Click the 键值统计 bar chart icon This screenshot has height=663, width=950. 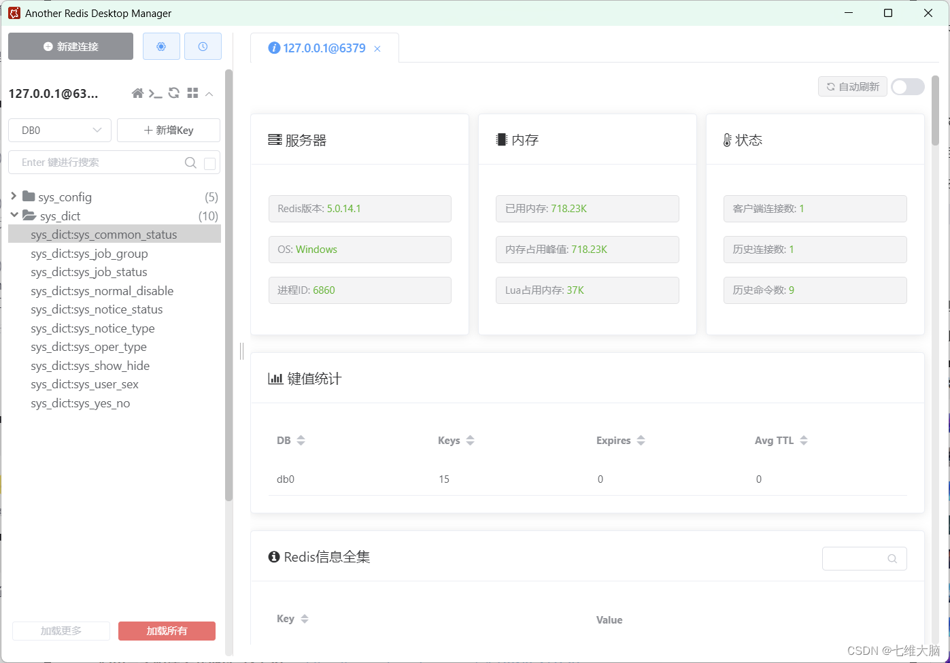(x=275, y=379)
